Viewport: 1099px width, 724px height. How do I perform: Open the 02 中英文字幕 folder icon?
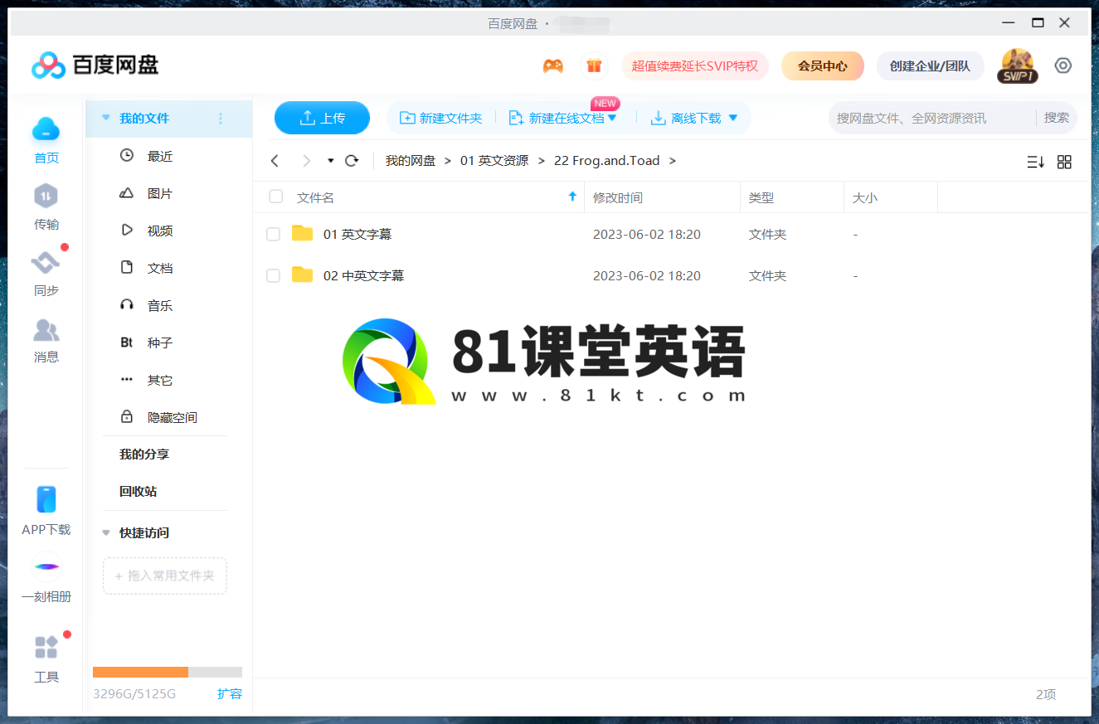point(303,275)
